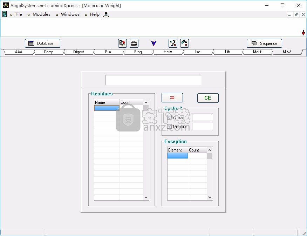307x236 pixels.
Task: Switch to the Digest tab
Action: pyautogui.click(x=79, y=52)
